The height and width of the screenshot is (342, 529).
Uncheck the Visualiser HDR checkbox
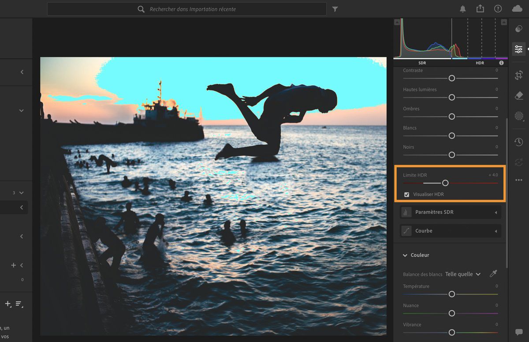point(406,195)
